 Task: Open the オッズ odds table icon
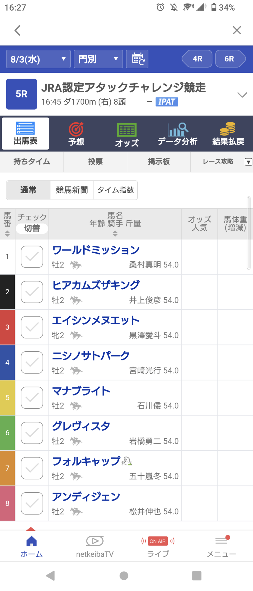[127, 130]
